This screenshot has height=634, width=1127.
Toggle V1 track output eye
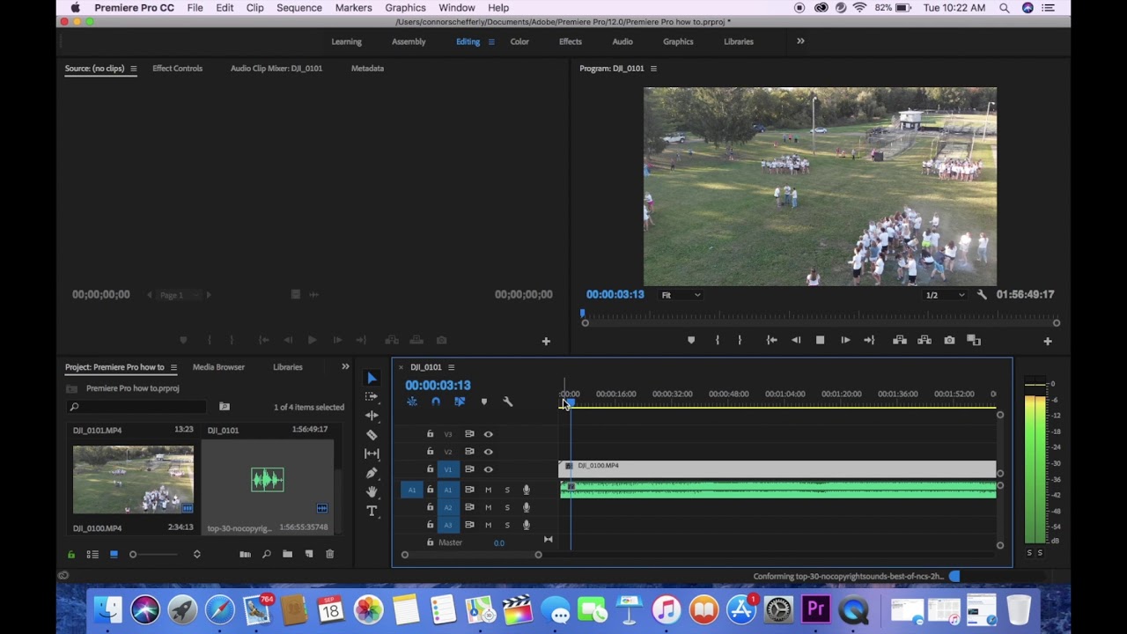[x=489, y=469]
